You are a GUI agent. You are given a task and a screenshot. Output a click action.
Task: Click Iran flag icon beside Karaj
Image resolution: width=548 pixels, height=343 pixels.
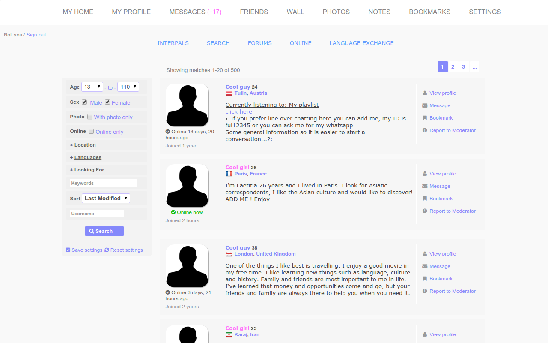pyautogui.click(x=229, y=334)
